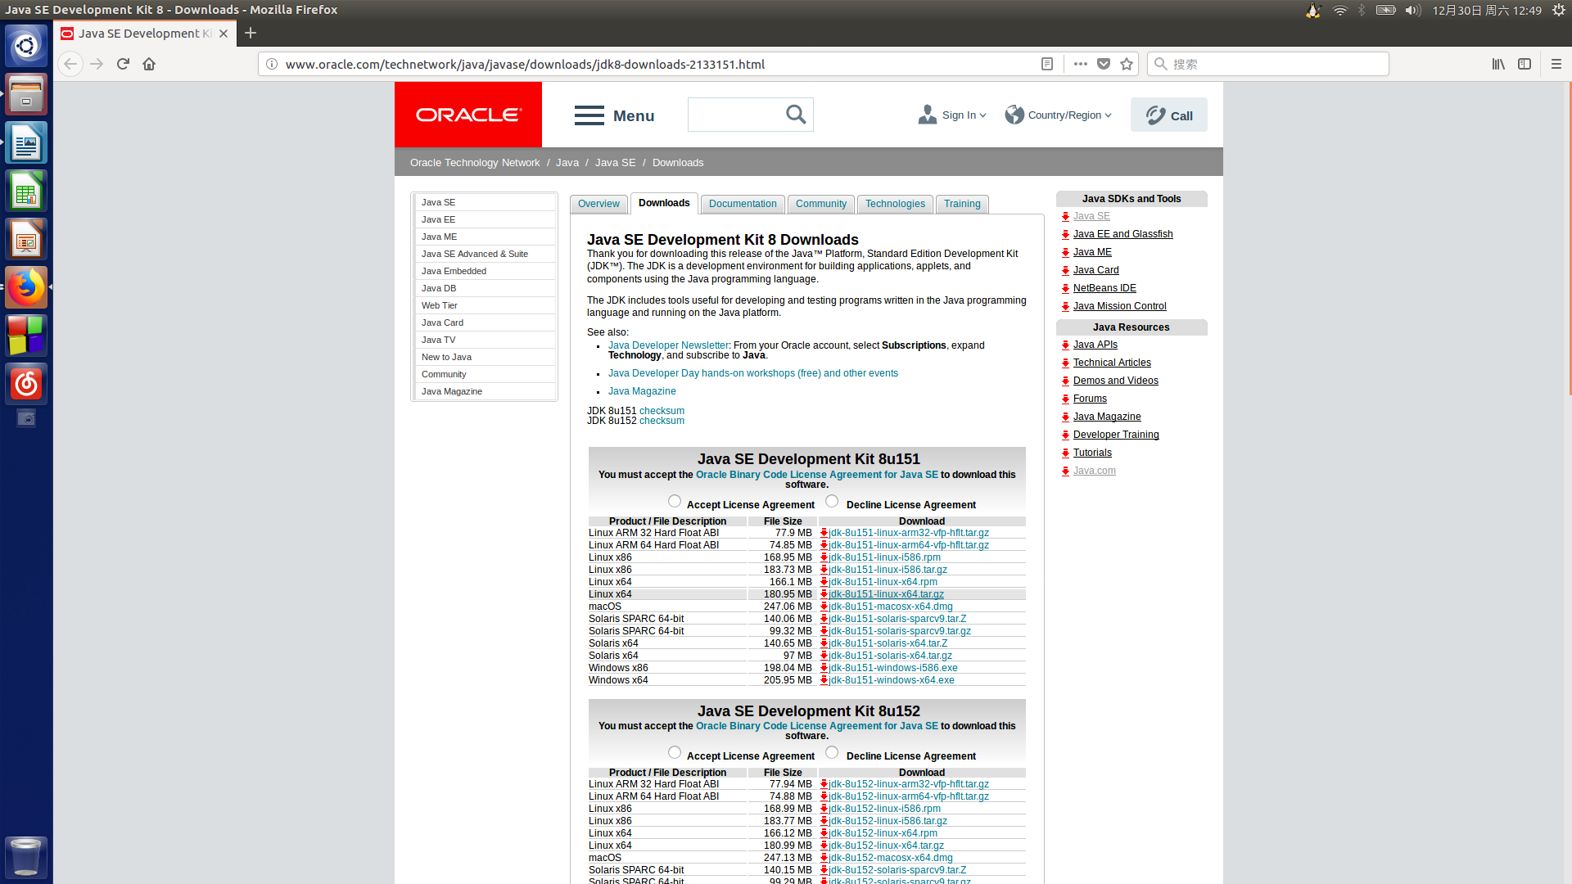Reload the current page
Image resolution: width=1572 pixels, height=884 pixels.
[x=123, y=64]
